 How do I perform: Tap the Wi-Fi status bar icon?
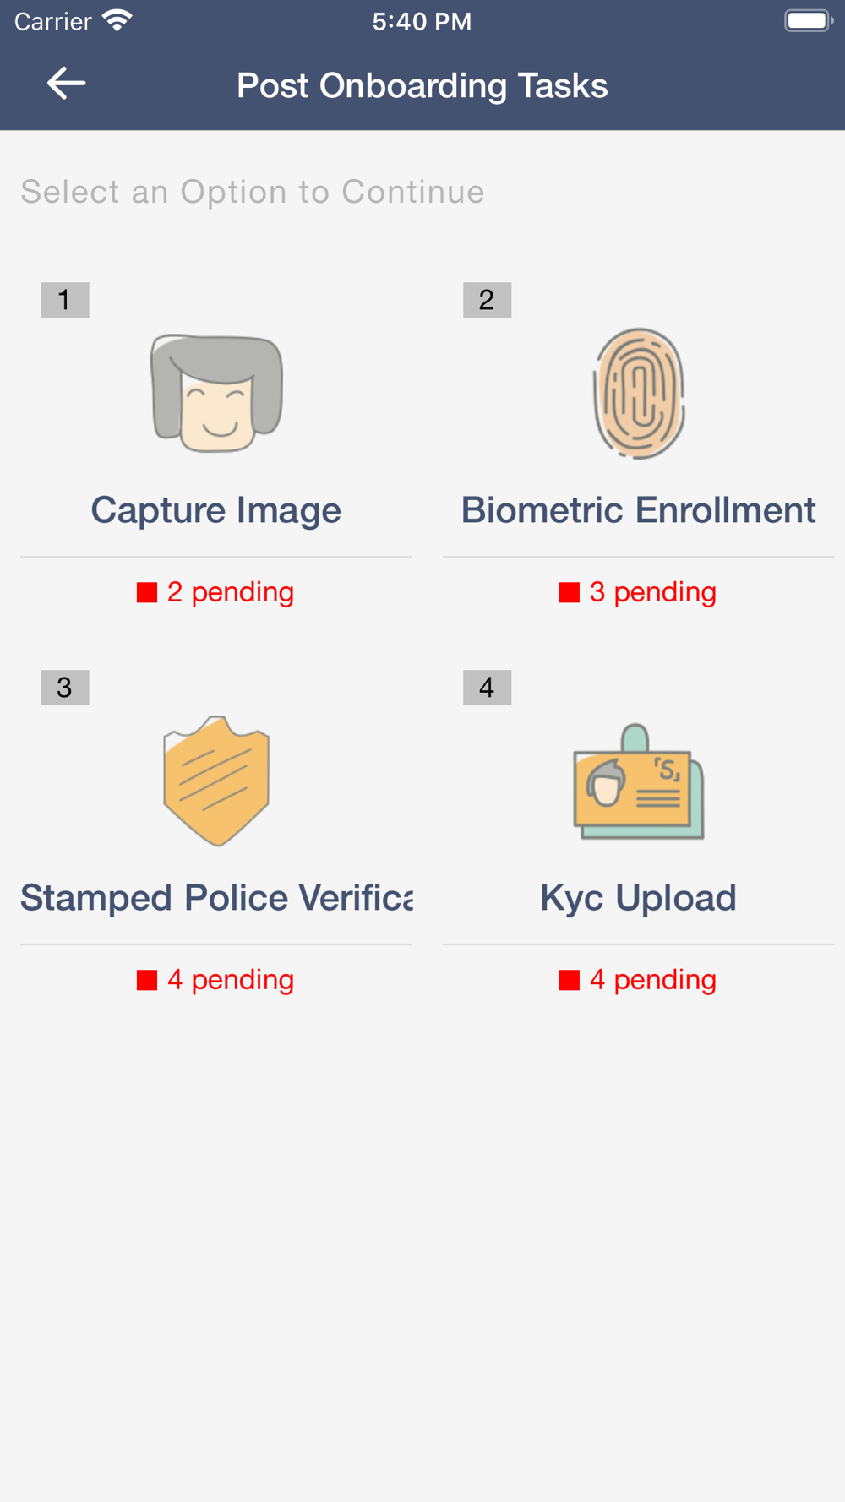117,20
